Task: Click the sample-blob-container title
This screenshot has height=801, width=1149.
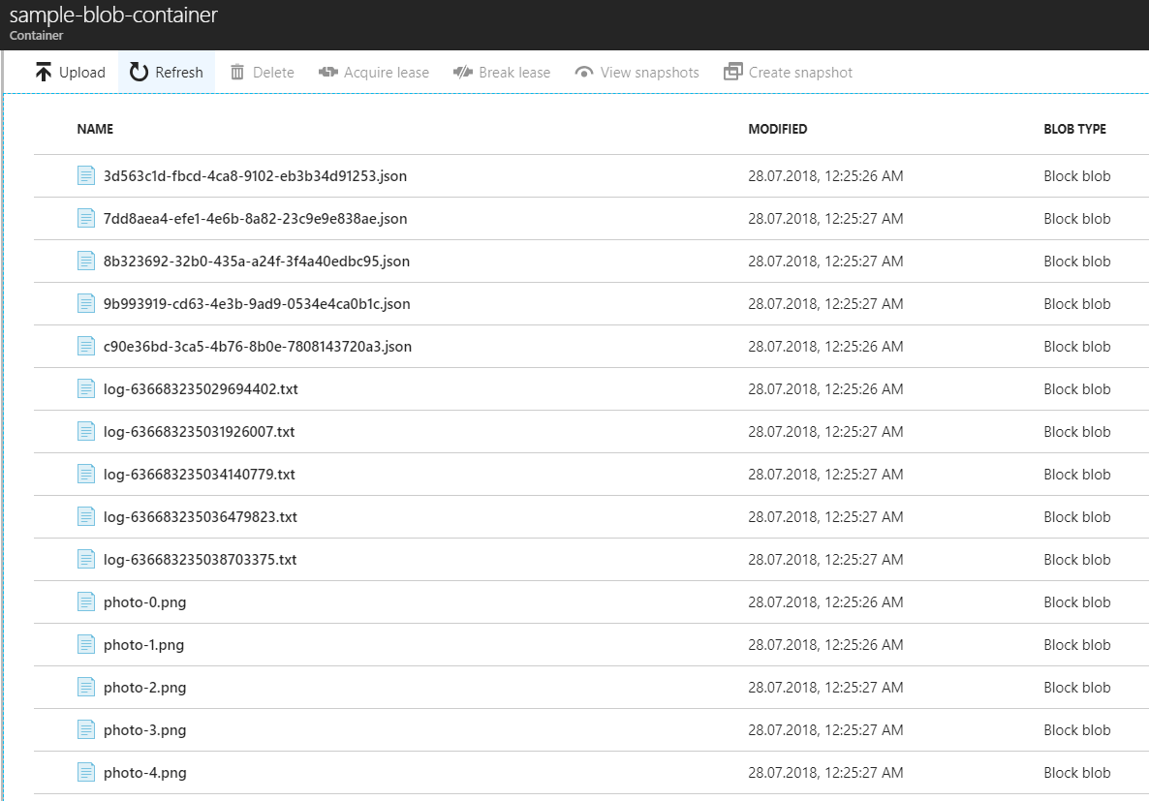Action: (x=113, y=15)
